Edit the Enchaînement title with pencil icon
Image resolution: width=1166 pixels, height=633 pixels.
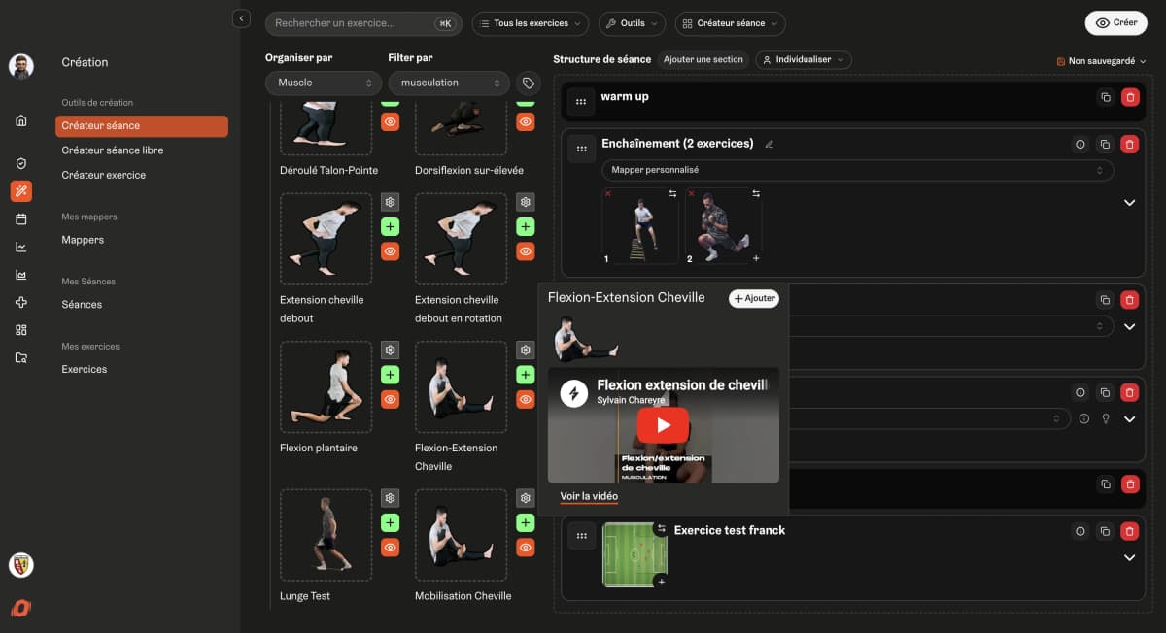click(770, 144)
